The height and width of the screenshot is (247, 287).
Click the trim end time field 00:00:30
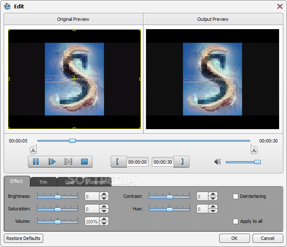(163, 162)
